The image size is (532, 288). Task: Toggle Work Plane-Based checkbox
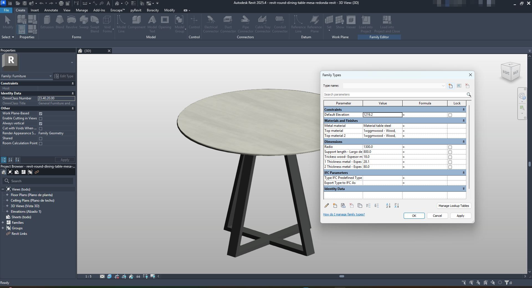pos(41,114)
